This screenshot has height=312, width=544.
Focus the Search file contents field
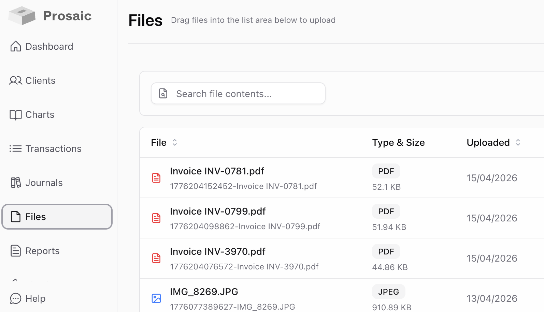[238, 93]
